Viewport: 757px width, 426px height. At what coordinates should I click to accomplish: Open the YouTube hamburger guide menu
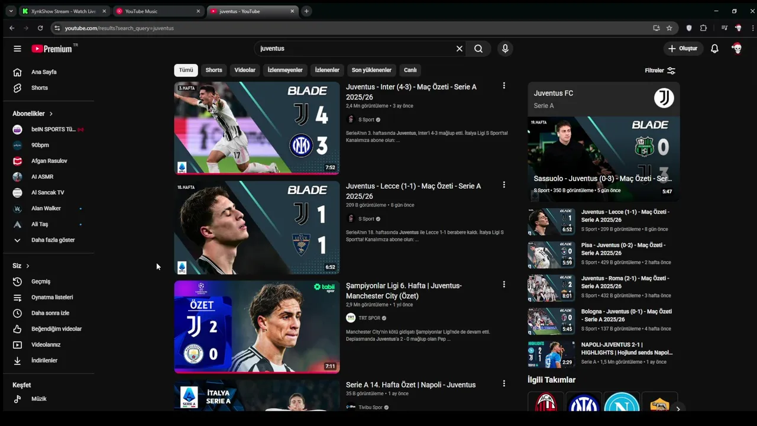pyautogui.click(x=17, y=49)
